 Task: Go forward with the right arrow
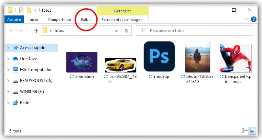(21, 31)
